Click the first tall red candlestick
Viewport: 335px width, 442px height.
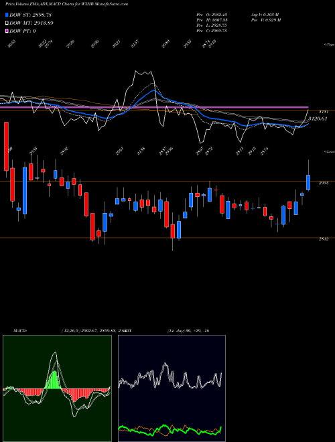[6, 146]
